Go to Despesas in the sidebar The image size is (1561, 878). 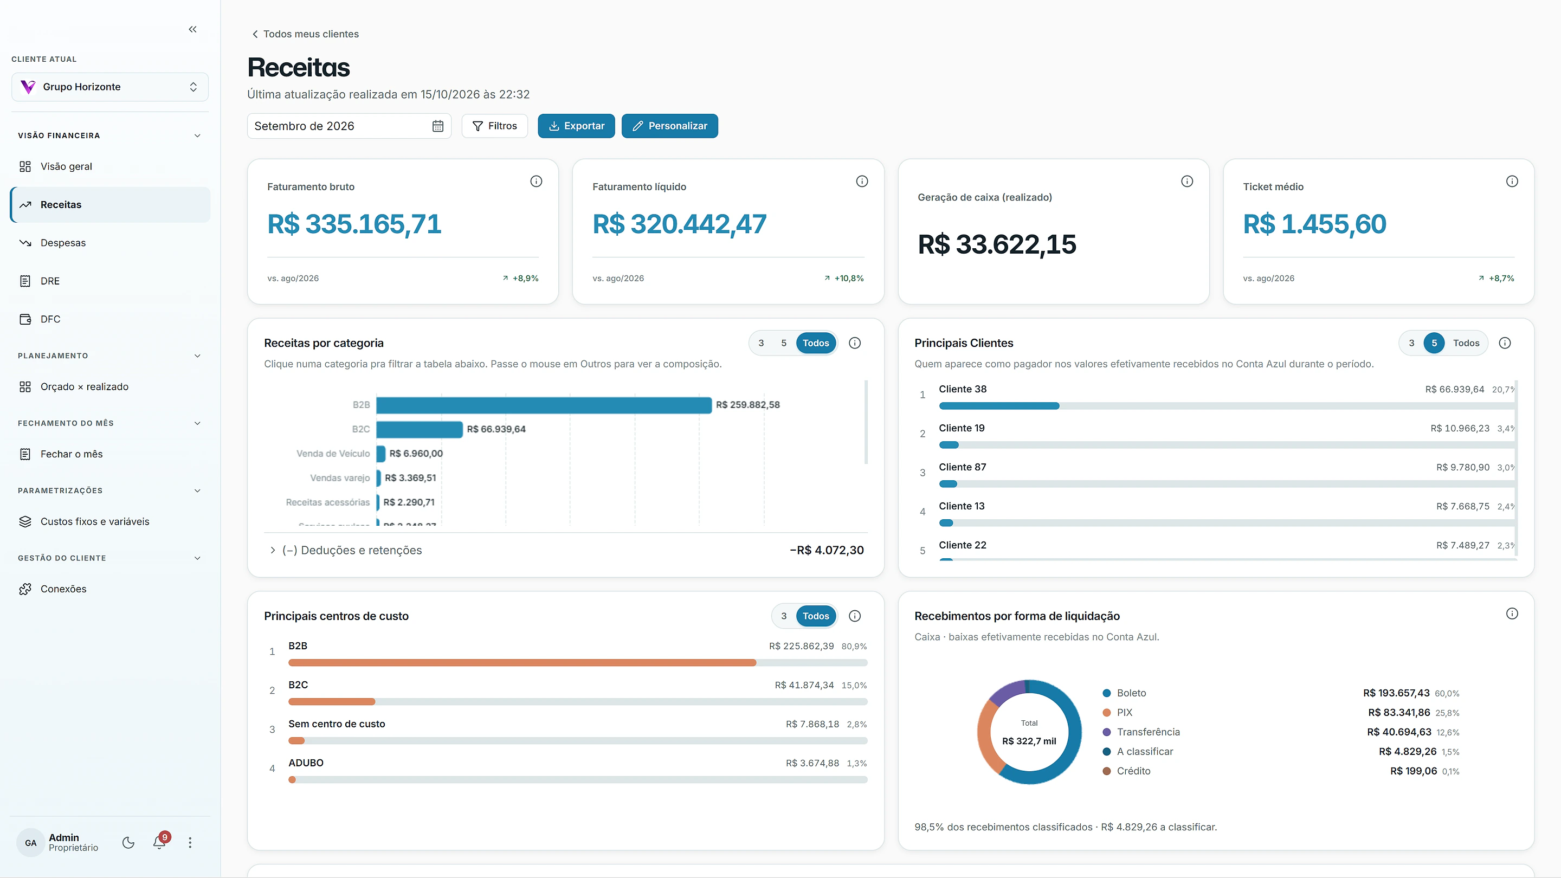pos(110,243)
